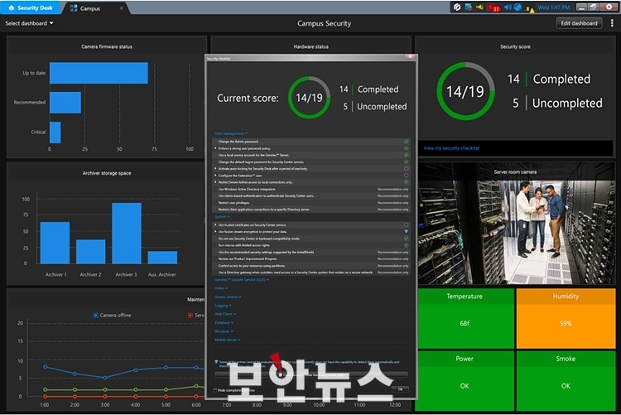Click green check for backward compatibility mode row
This screenshot has width=621, height=415.
pyautogui.click(x=406, y=239)
